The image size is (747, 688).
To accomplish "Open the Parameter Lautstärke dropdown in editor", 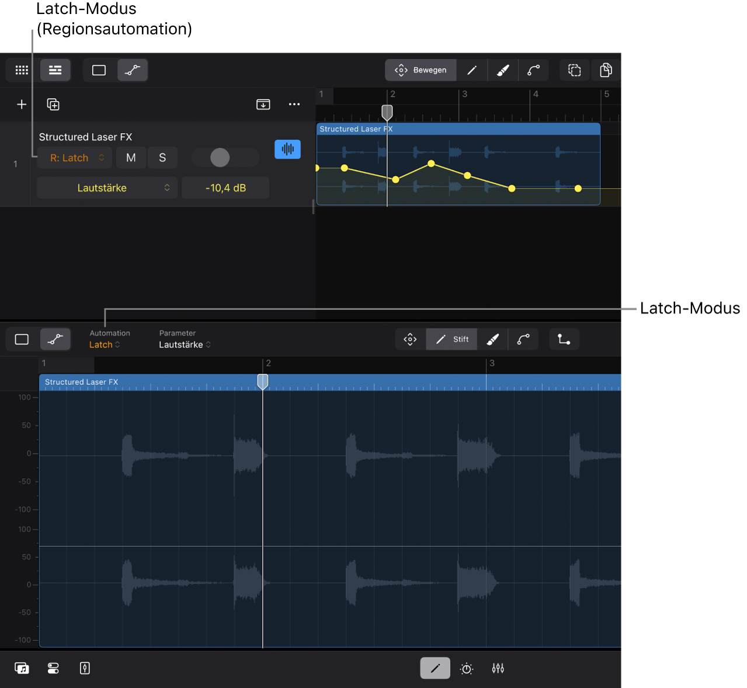I will (x=185, y=345).
